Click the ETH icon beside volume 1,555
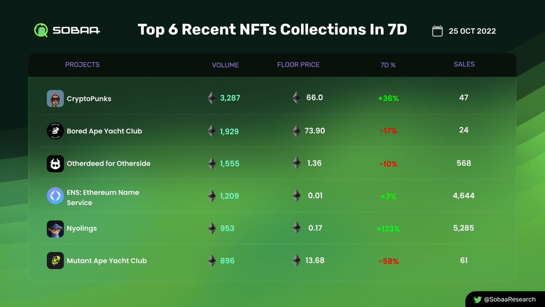545x307 pixels. click(x=212, y=163)
